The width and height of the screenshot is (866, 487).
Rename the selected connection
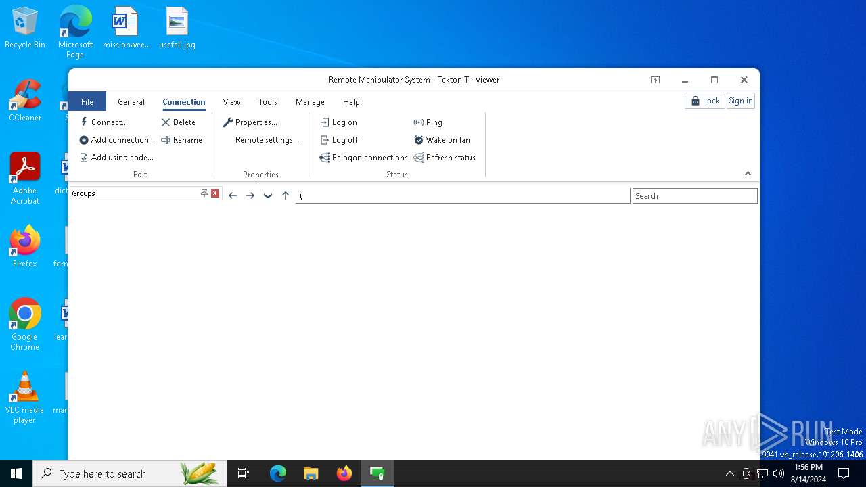click(x=181, y=140)
